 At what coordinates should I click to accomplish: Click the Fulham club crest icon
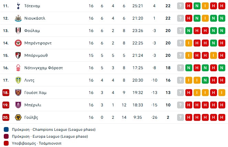point(18,31)
